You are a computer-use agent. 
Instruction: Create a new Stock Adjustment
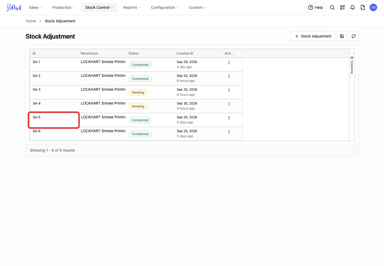coord(313,36)
